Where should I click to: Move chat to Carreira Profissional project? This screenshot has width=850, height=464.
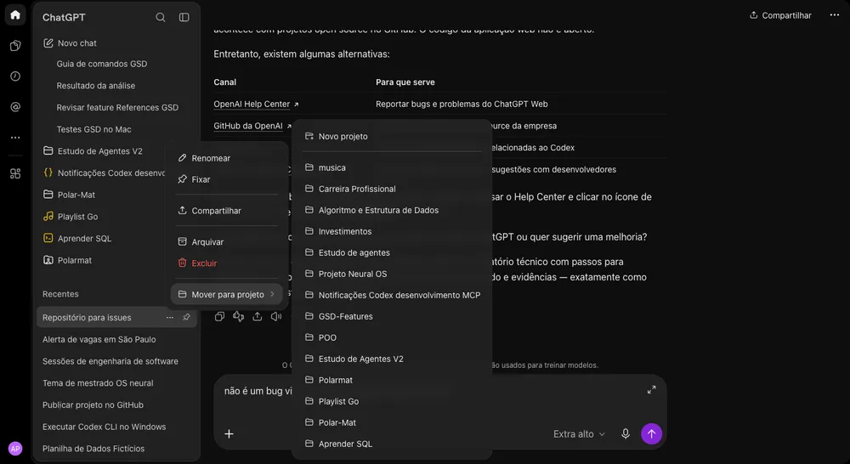pos(391,189)
